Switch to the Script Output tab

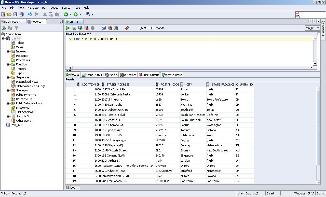[x=92, y=75]
